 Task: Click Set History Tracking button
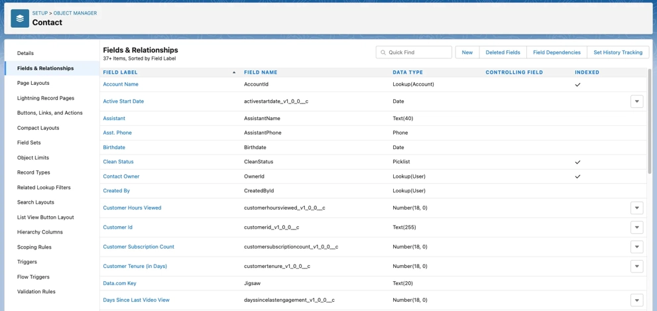pyautogui.click(x=617, y=52)
